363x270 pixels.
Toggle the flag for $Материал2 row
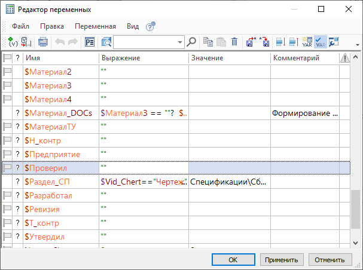point(8,72)
